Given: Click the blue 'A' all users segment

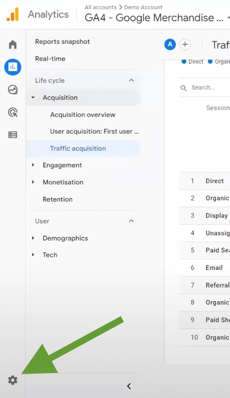Looking at the screenshot, I should click(170, 44).
